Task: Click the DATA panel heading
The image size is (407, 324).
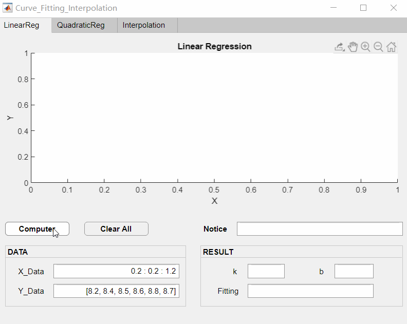Action: 17,252
